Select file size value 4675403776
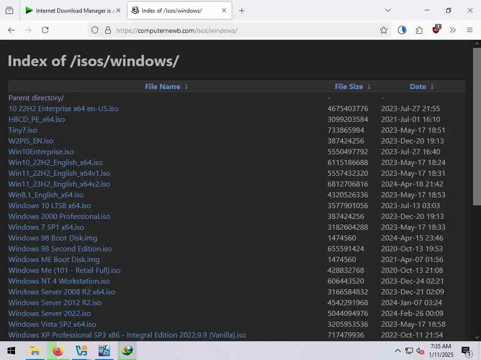 coord(348,109)
